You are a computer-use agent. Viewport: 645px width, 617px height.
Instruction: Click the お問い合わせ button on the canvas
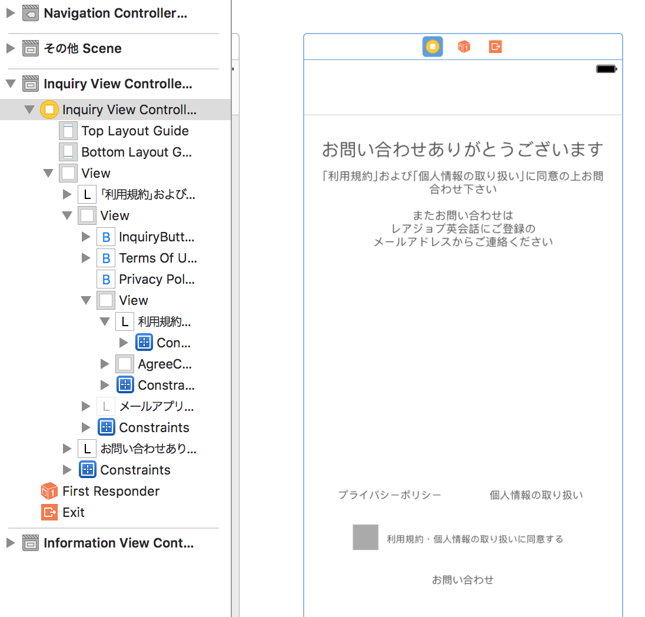463,579
